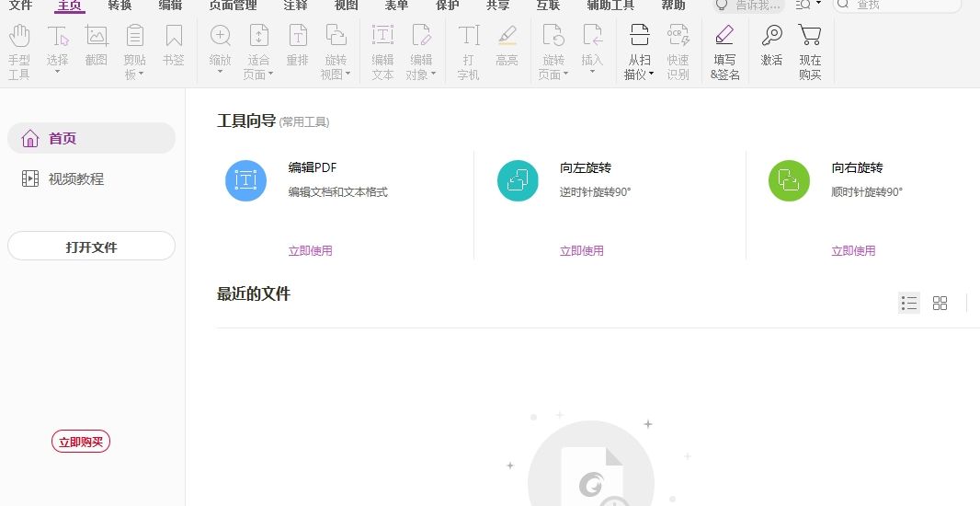The width and height of the screenshot is (980, 506).
Task: Expand the Rotate View (旋转视图) dropdown arrow
Action: (x=348, y=75)
